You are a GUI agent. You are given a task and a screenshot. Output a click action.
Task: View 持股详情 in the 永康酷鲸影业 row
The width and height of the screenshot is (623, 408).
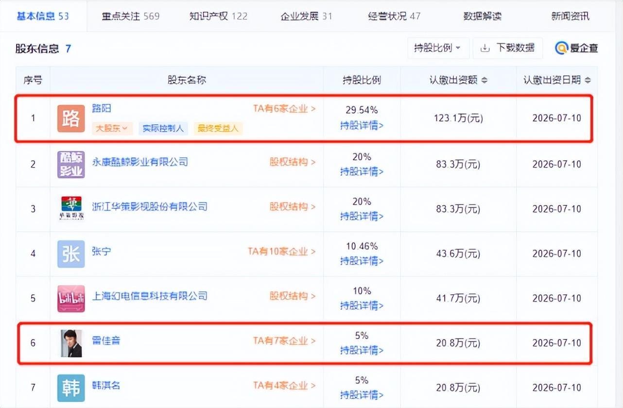pyautogui.click(x=362, y=171)
